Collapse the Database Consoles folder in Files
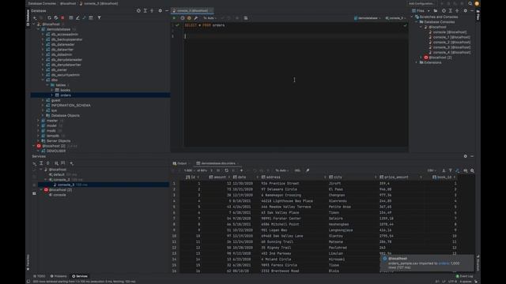Screen dimensions: 506x284 [417, 22]
